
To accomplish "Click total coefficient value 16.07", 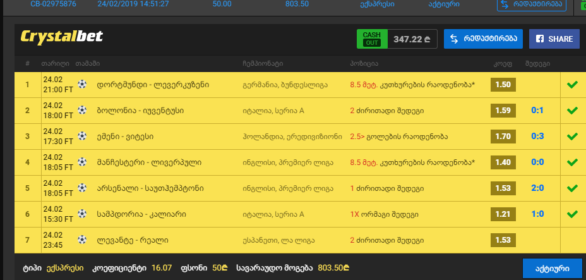I will pos(162,267).
